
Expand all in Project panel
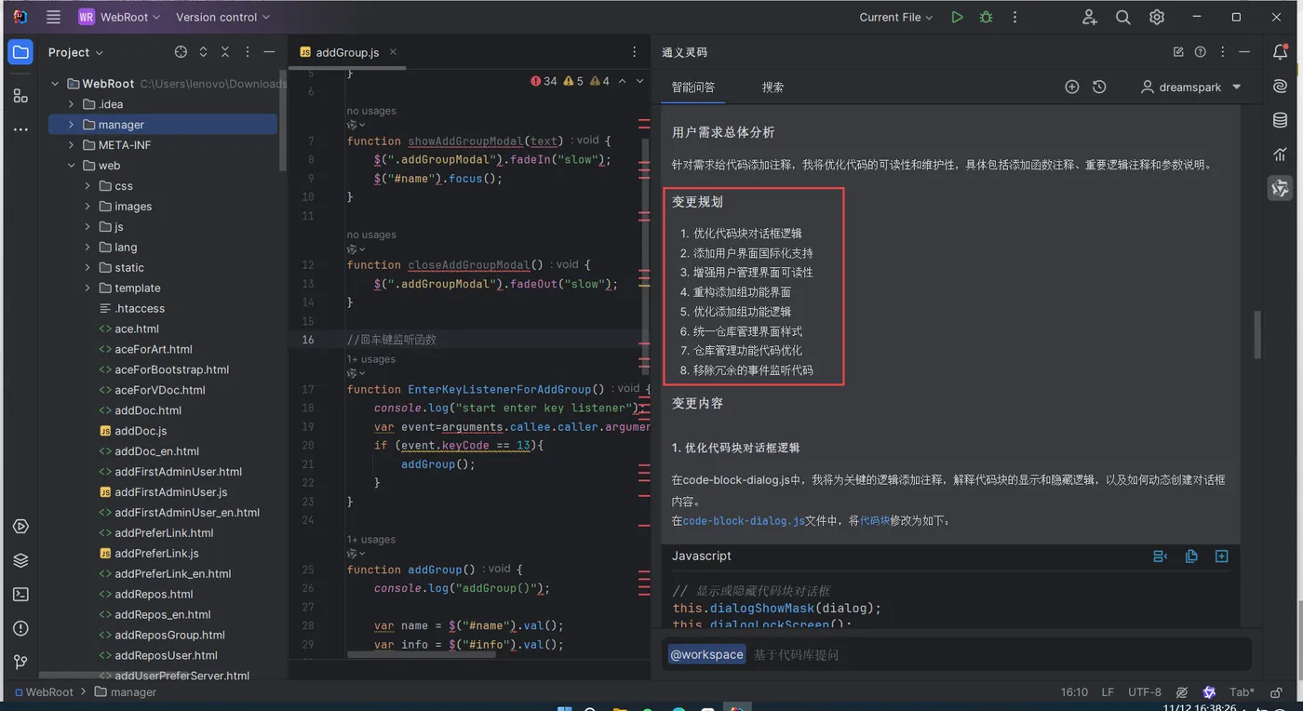203,52
